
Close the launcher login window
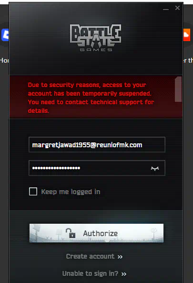coord(177,8)
